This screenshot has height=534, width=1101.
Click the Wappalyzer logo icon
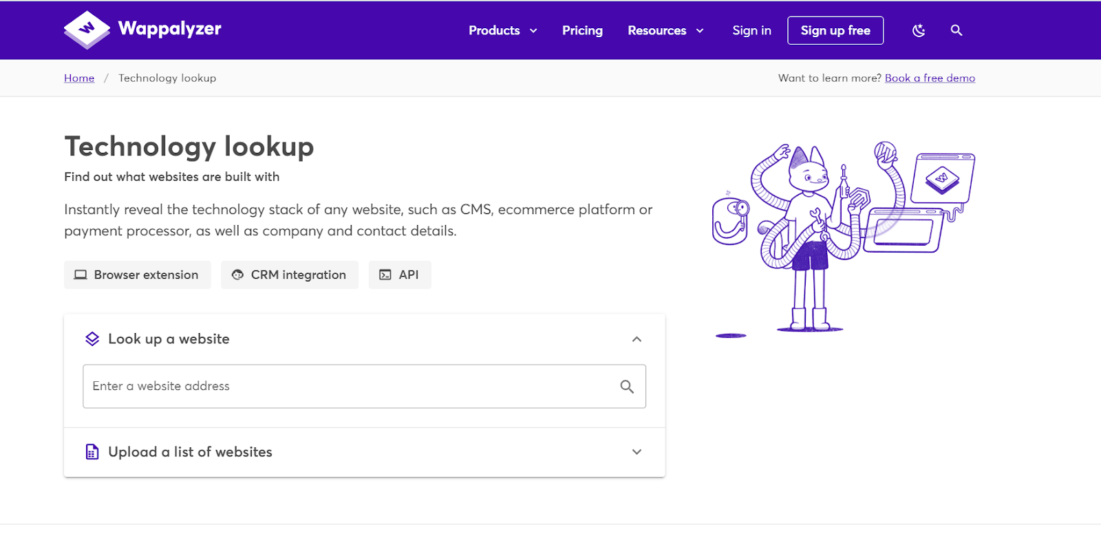click(87, 30)
